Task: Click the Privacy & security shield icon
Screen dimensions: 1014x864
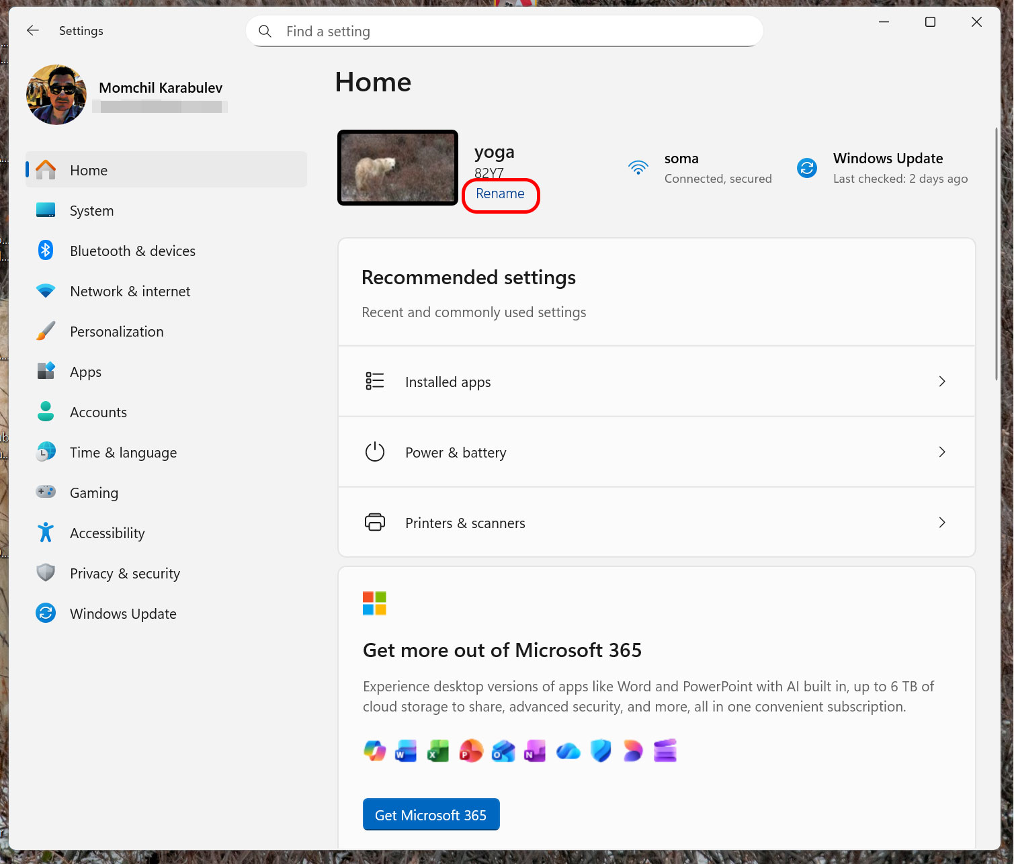Action: tap(46, 573)
